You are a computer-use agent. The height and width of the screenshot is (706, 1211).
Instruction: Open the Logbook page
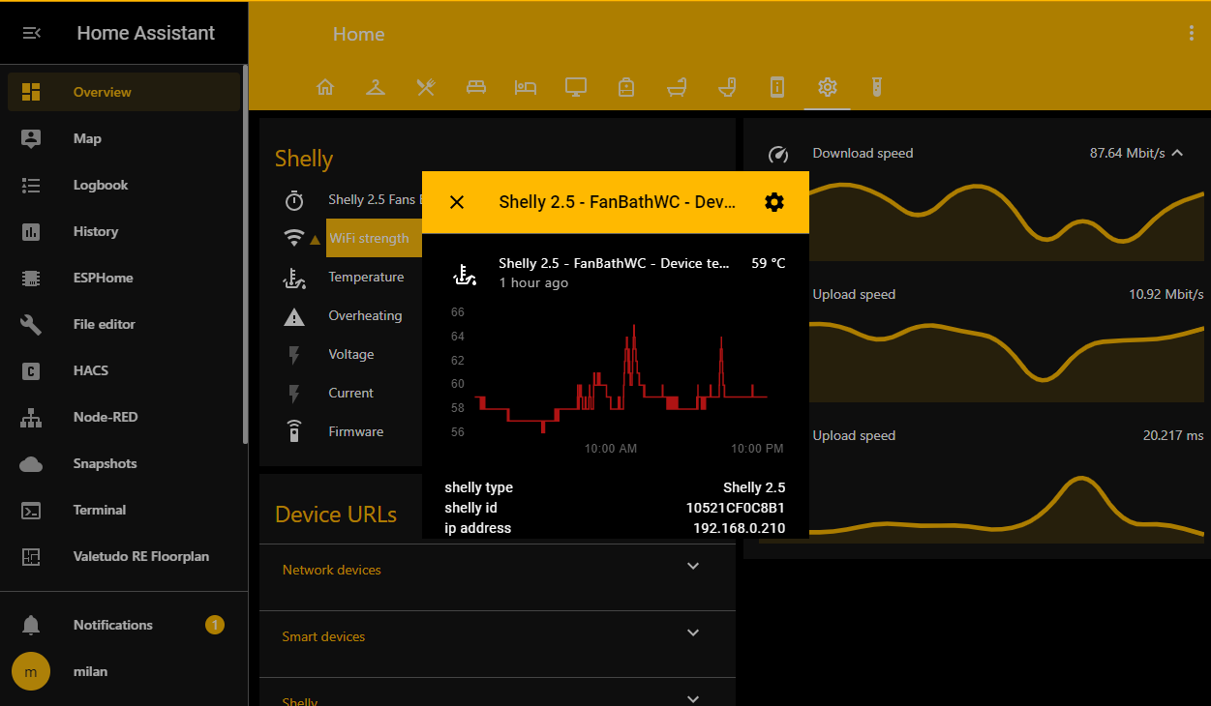point(124,185)
